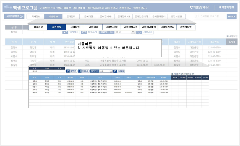
Task: Go to the 증명서발행 tab
Action: click(x=176, y=17)
